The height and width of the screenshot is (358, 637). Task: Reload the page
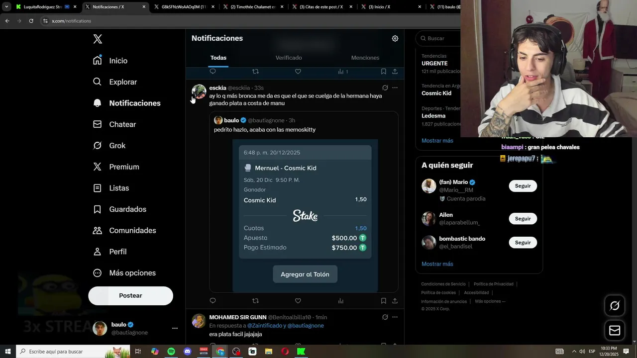31,21
